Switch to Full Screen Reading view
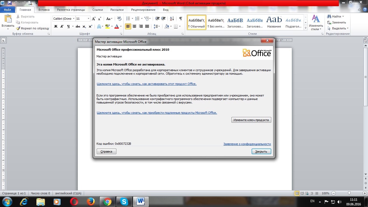 point(302,193)
